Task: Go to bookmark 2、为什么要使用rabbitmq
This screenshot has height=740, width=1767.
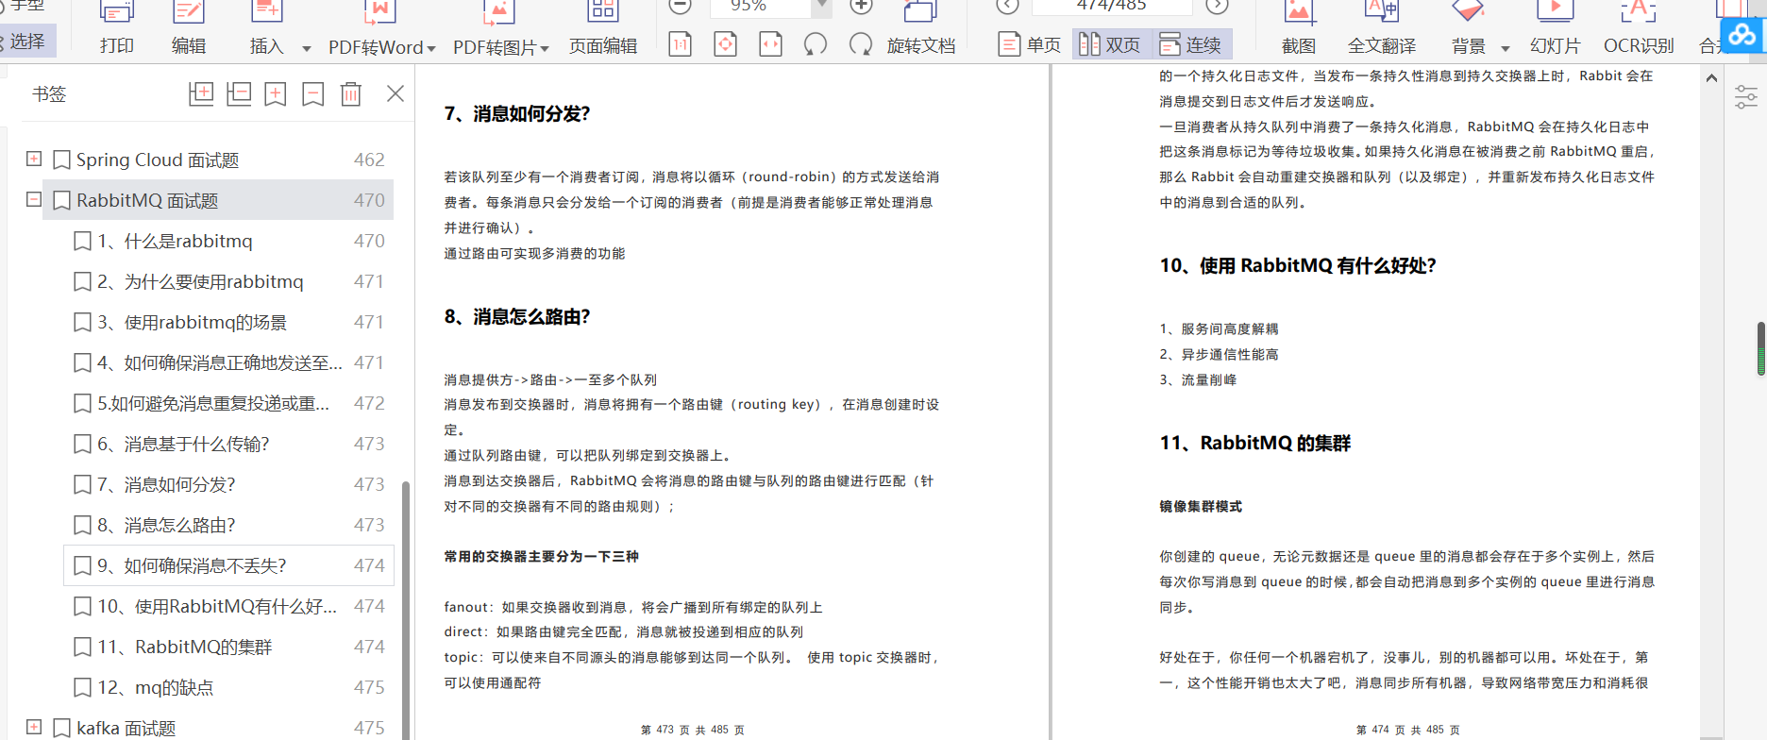Action: point(201,281)
